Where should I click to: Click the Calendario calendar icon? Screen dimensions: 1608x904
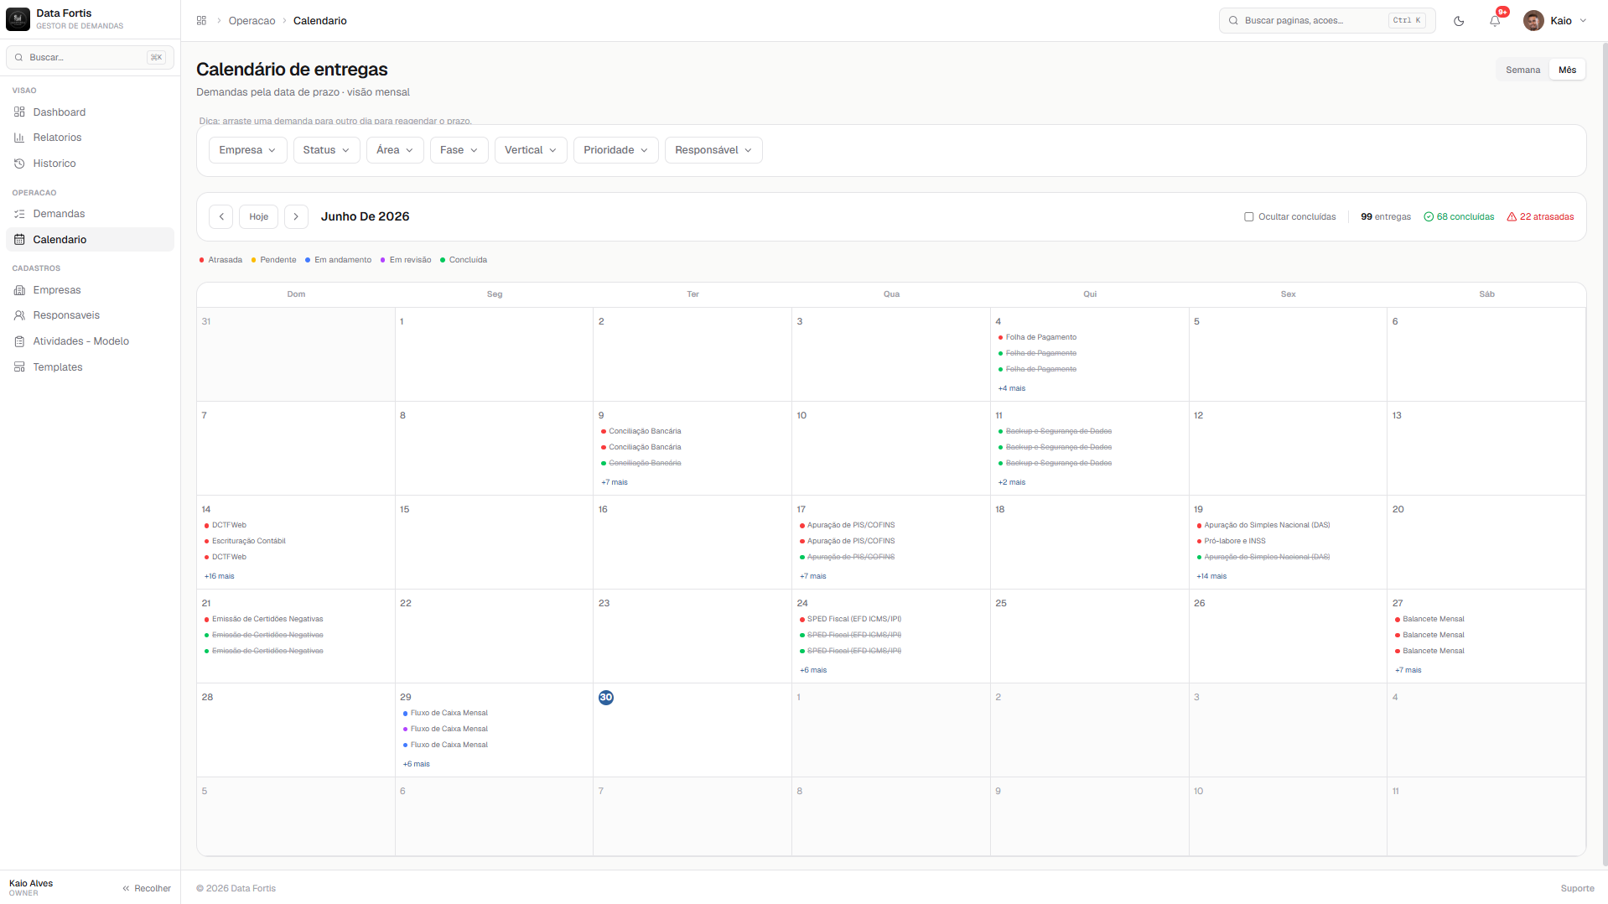click(19, 240)
